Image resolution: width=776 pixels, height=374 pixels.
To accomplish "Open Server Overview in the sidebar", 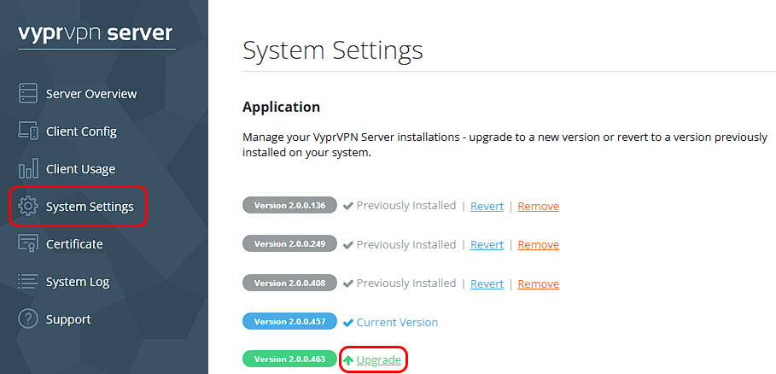I will (x=91, y=94).
